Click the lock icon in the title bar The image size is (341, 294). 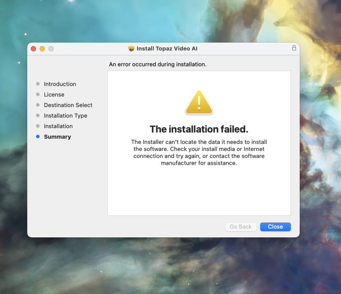294,48
